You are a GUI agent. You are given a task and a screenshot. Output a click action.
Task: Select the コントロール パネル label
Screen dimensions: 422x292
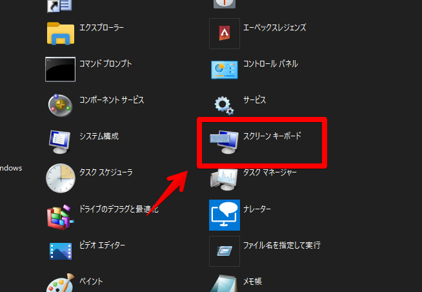(271, 64)
